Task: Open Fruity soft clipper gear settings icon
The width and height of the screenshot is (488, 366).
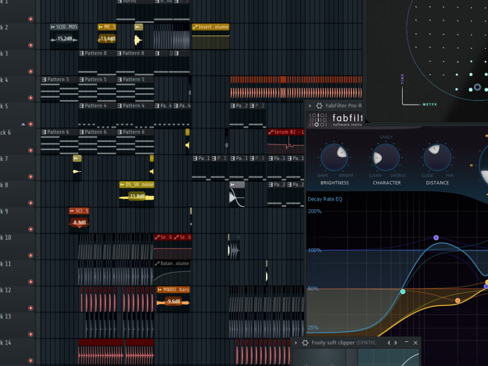Action: 305,343
